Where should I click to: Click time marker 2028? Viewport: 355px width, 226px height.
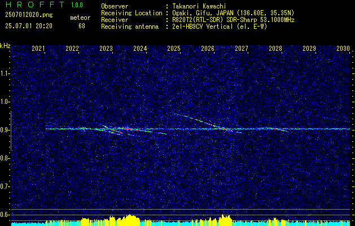[275, 48]
